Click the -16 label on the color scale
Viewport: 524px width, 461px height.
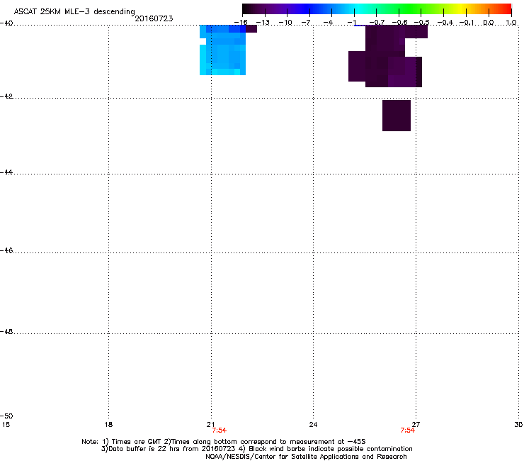241,23
